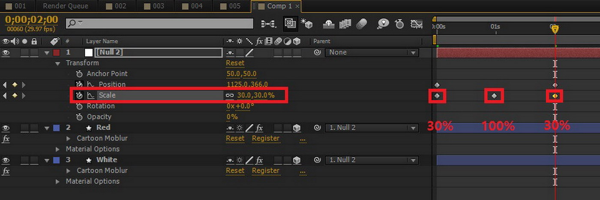Collapse the Null 2 layer

[x=47, y=52]
